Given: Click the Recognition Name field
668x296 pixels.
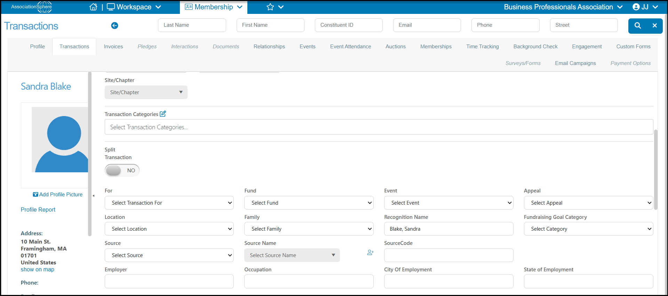Looking at the screenshot, I should (449, 229).
